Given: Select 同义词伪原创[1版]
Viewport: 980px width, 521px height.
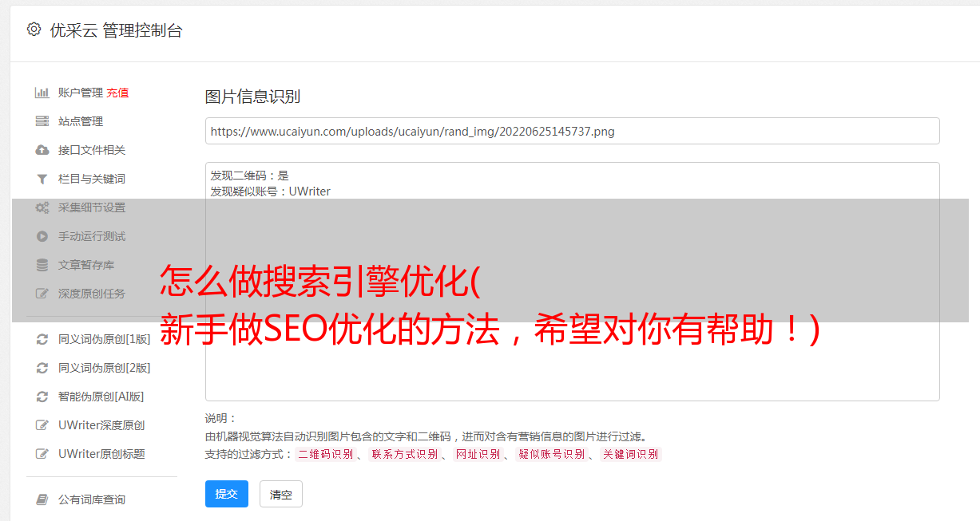Looking at the screenshot, I should [105, 339].
